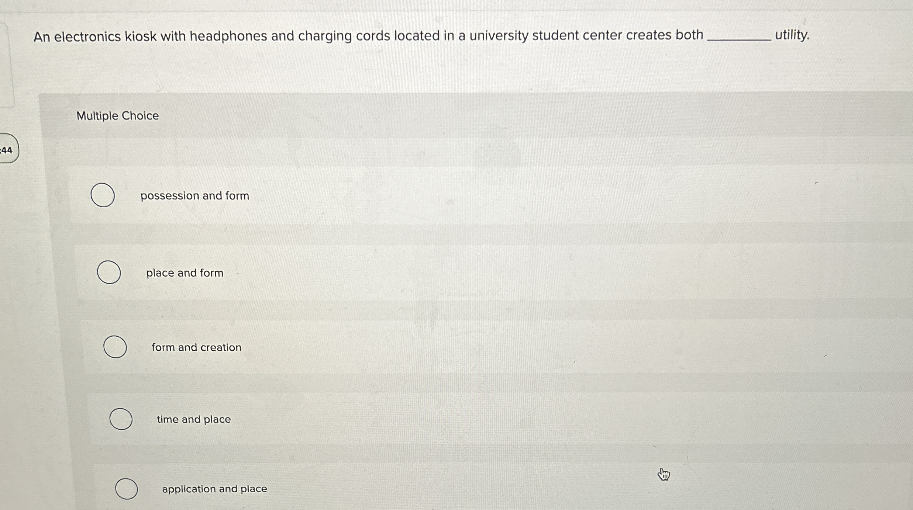Select the "form and creation" radio button
The height and width of the screenshot is (510, 913).
(115, 347)
